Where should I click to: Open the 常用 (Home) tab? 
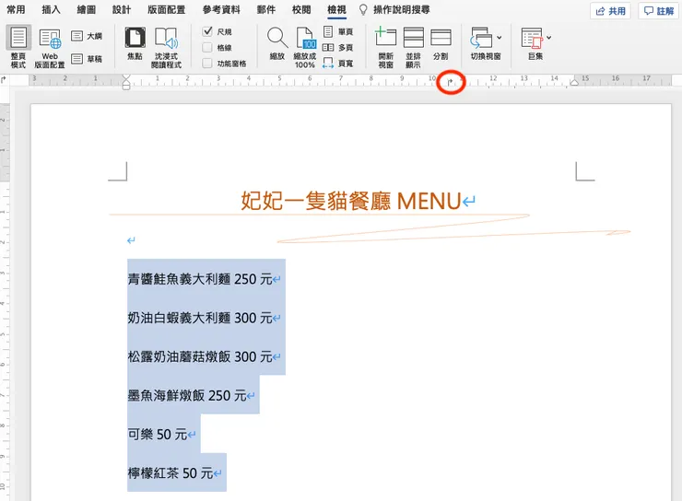[16, 9]
